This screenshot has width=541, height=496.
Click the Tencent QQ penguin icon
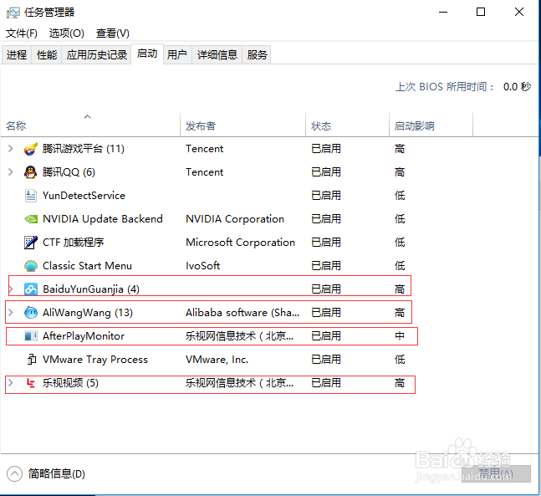31,172
